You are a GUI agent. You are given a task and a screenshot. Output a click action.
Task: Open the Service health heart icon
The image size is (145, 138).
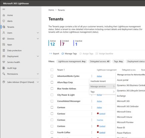coord(4,62)
